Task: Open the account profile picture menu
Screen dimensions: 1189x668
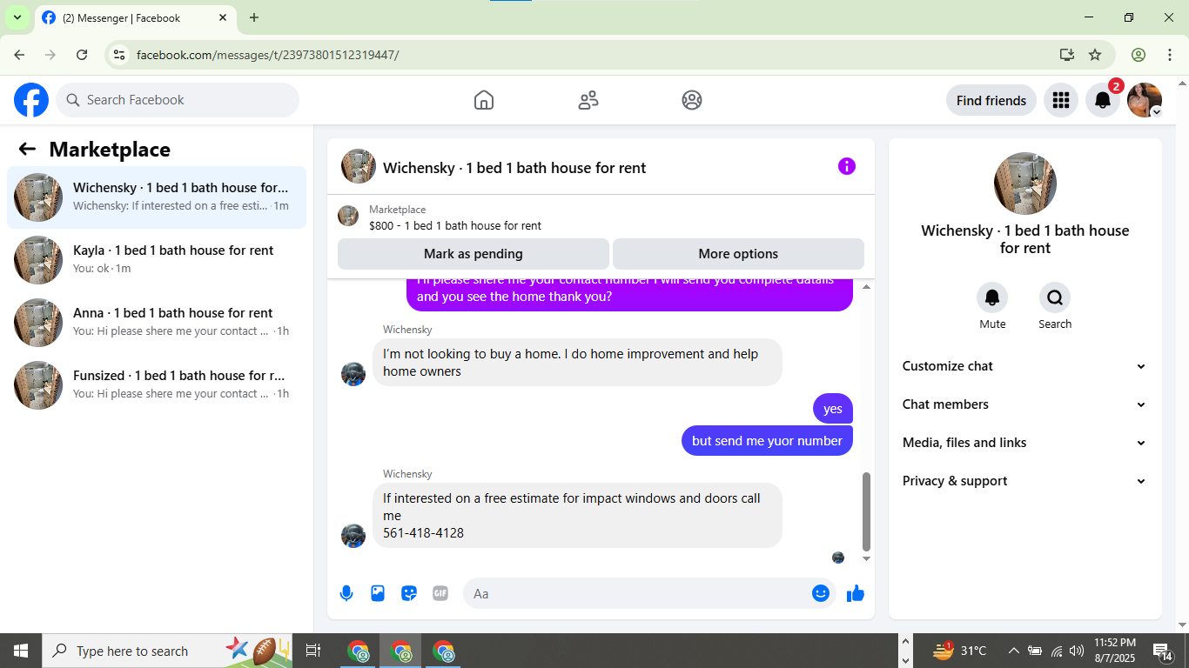Action: tap(1145, 100)
